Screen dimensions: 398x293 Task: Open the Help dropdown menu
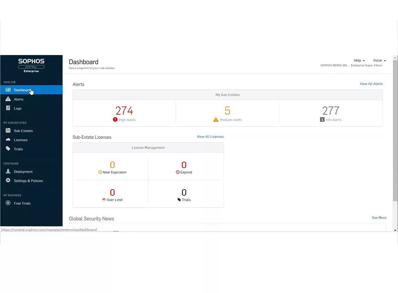[x=359, y=60]
